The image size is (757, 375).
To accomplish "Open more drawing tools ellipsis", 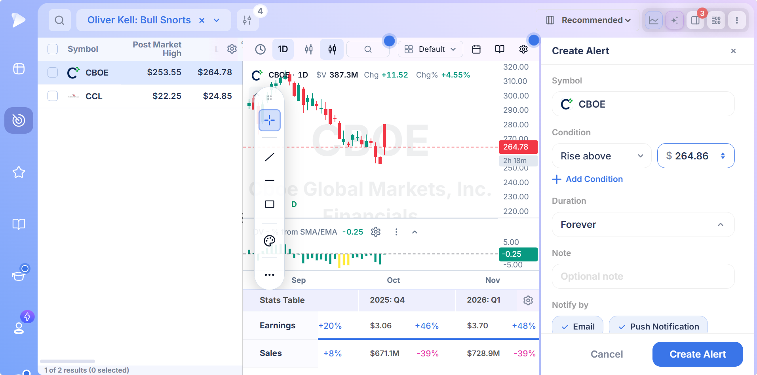I will pos(270,275).
